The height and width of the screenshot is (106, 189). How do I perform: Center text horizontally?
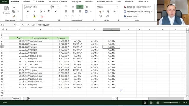(x=73, y=11)
